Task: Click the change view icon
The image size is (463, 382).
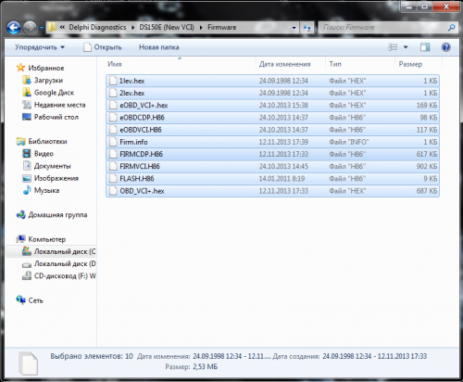Action: pyautogui.click(x=393, y=47)
